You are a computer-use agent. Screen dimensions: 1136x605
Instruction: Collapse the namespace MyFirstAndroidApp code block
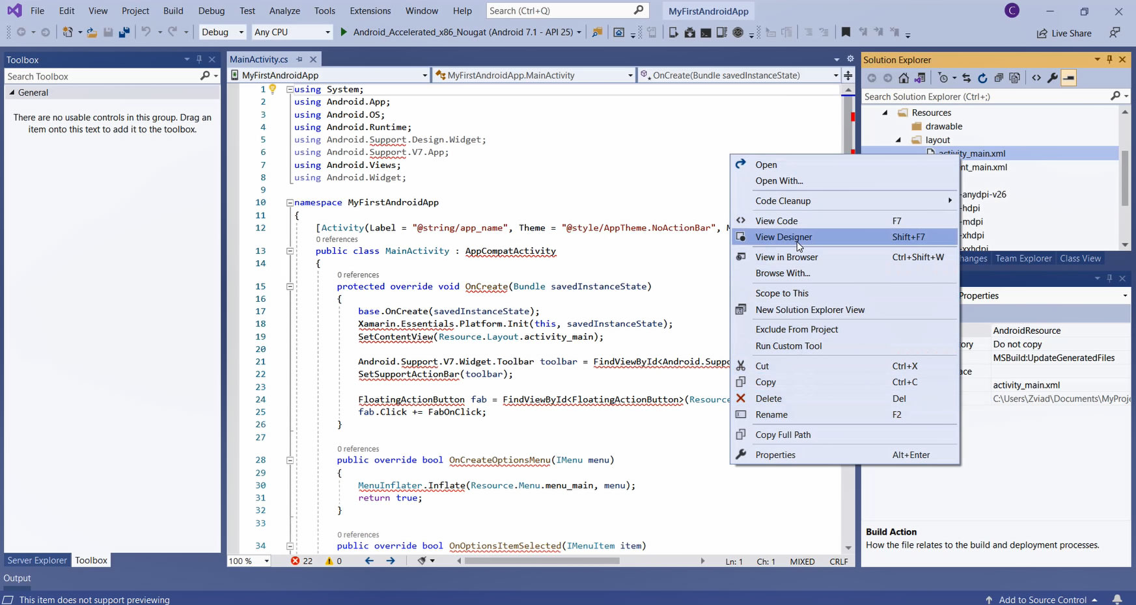pos(290,203)
